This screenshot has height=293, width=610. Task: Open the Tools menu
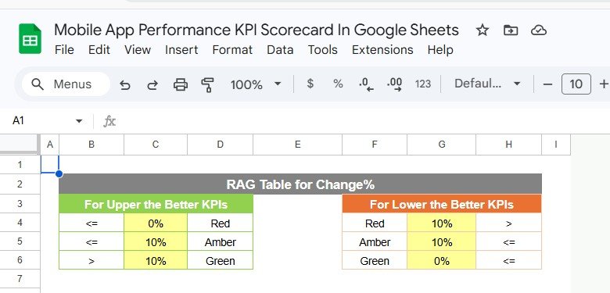(322, 50)
